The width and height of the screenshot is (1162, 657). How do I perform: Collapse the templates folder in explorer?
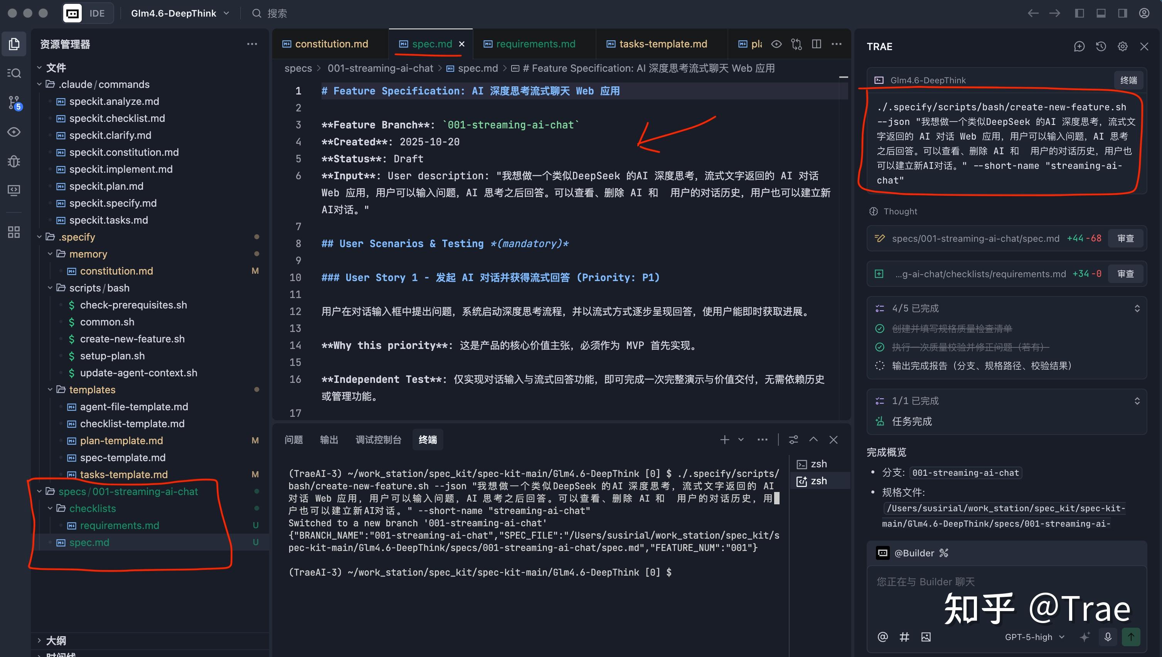[x=50, y=389]
